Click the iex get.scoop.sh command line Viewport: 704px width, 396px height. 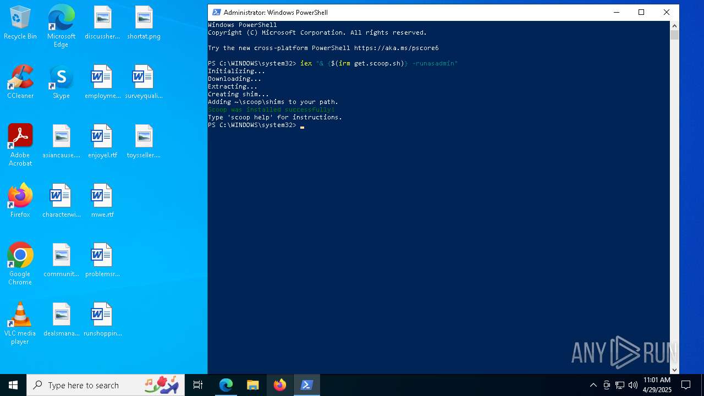tap(333, 63)
